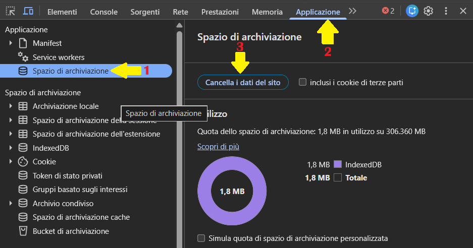
Task: Switch to the Prestazioni tab
Action: point(220,12)
